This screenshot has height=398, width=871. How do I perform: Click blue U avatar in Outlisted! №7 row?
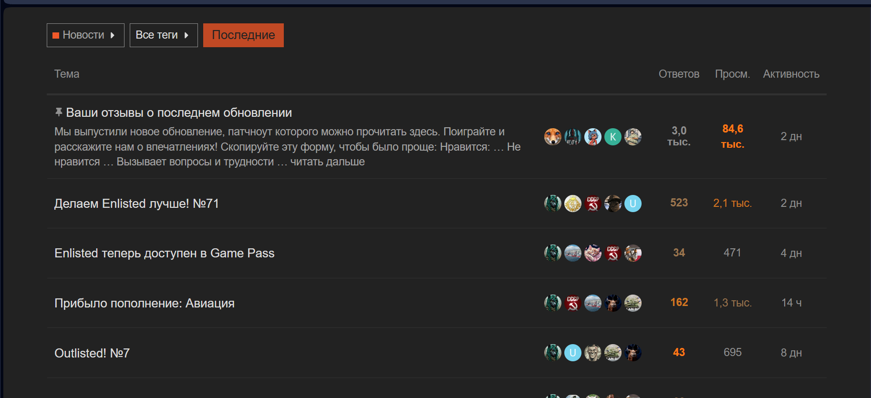573,353
